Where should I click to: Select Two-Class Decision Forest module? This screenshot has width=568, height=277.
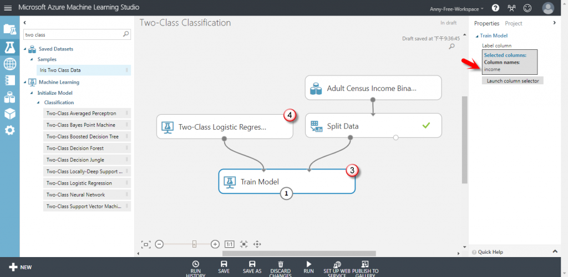[x=87, y=148]
